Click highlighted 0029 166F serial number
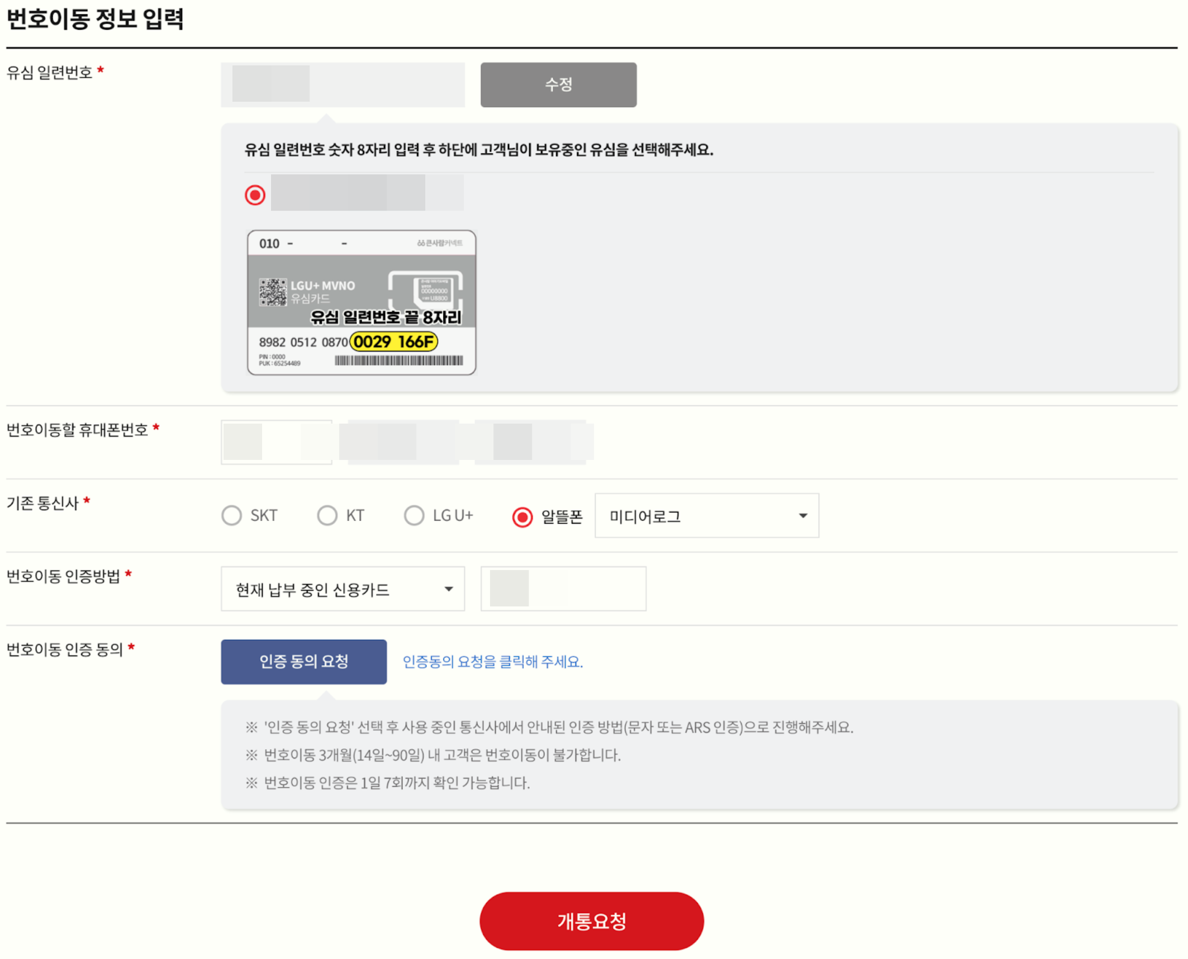Screen dimensions: 1188x959 coord(393,341)
